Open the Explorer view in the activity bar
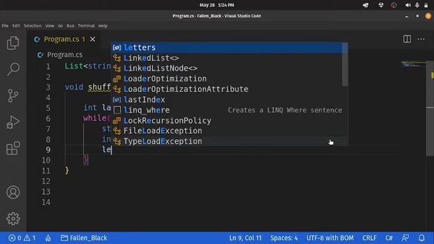The height and width of the screenshot is (244, 434). pyautogui.click(x=13, y=43)
